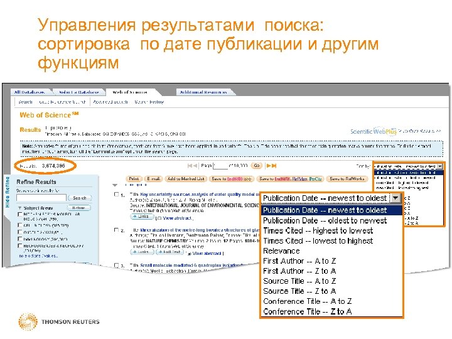
Task: Select the checkbox for record 2
Action: click(117, 230)
